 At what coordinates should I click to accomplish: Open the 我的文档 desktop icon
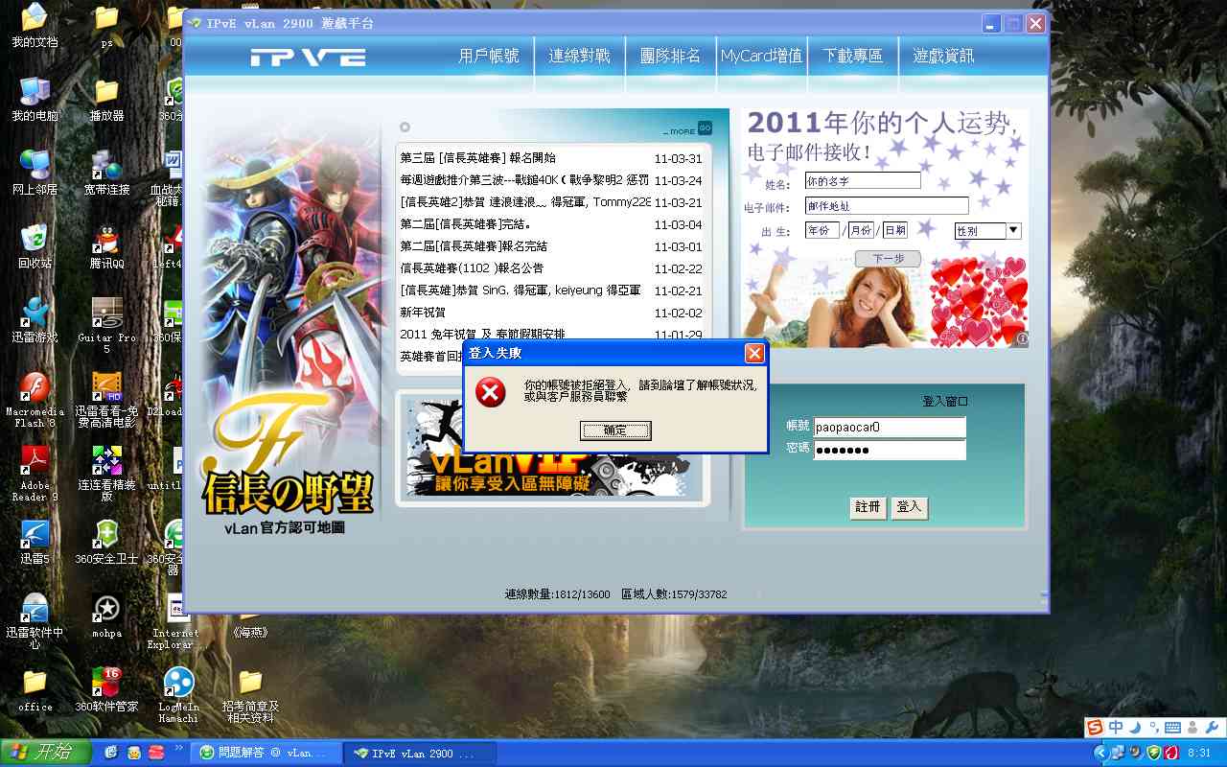pyautogui.click(x=35, y=27)
